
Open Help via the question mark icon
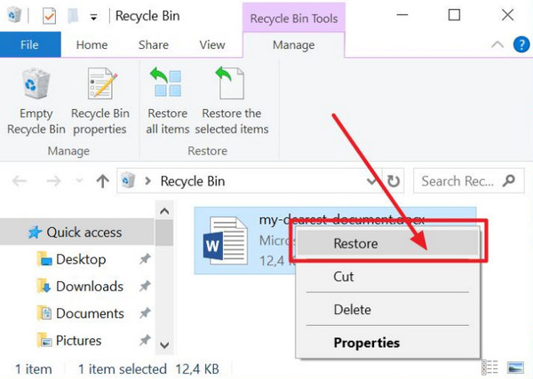[x=521, y=44]
